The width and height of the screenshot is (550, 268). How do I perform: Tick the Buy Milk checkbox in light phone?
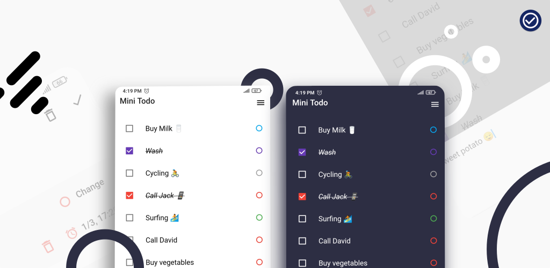pyautogui.click(x=129, y=129)
